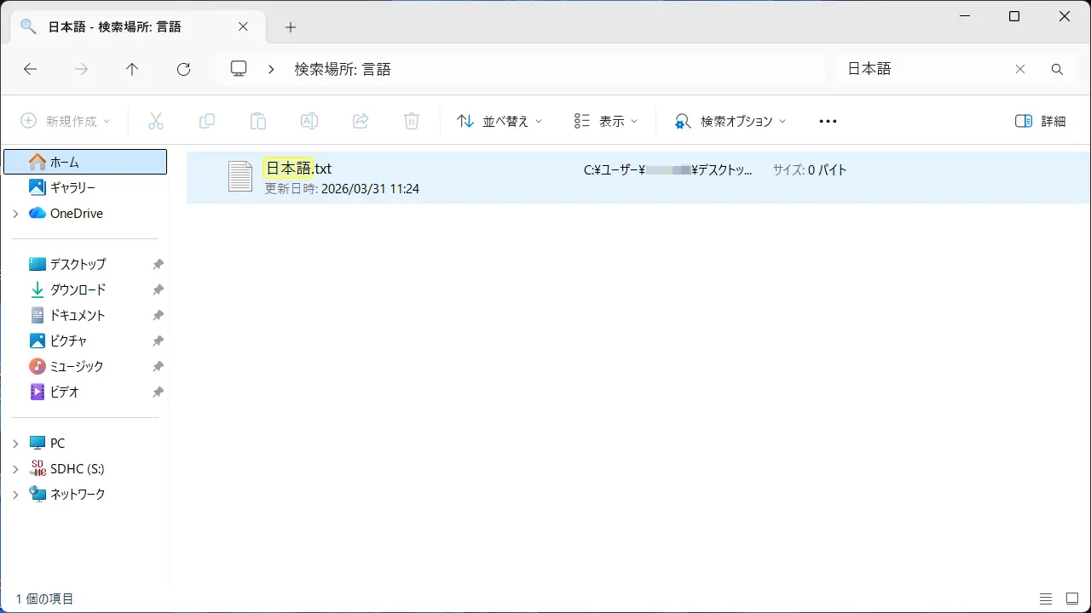Open the 並べ替え sort dropdown

click(499, 121)
